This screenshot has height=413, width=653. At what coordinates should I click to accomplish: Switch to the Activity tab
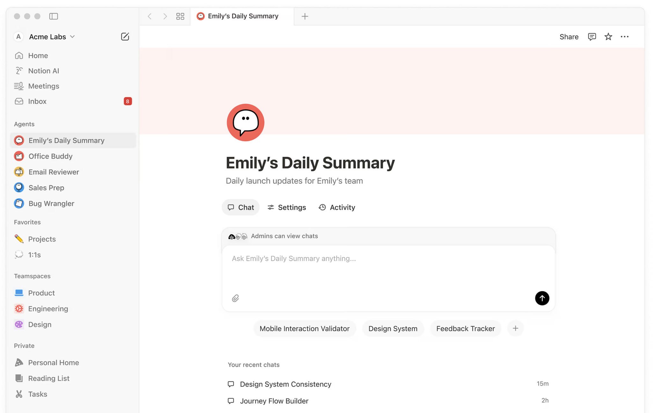[337, 207]
